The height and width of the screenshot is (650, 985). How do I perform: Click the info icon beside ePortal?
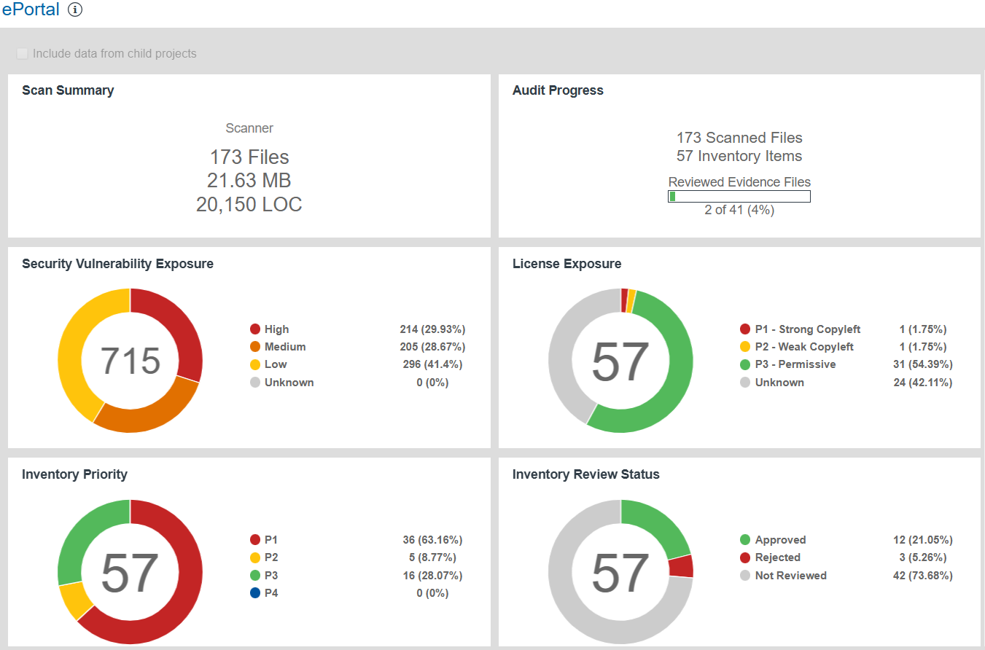75,9
